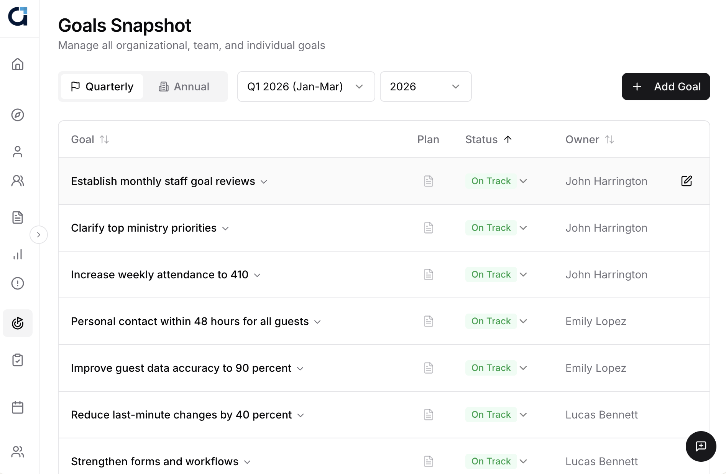Open the chat feedback bubble button
Image resolution: width=726 pixels, height=474 pixels.
[x=701, y=446]
